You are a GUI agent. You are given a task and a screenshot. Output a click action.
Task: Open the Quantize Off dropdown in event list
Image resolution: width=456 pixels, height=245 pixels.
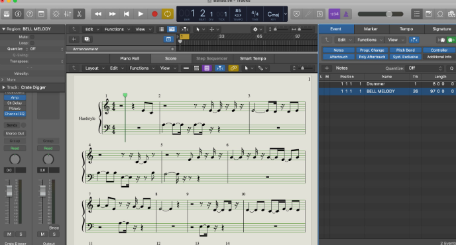pyautogui.click(x=425, y=68)
